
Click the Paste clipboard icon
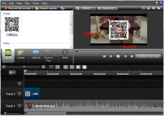tap(84, 67)
